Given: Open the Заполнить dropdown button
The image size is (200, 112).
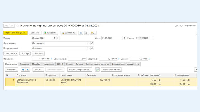Looking at the screenshot, I should point(11,53).
